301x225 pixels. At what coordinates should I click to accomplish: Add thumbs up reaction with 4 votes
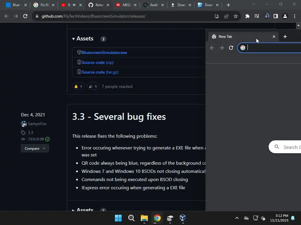(78, 86)
